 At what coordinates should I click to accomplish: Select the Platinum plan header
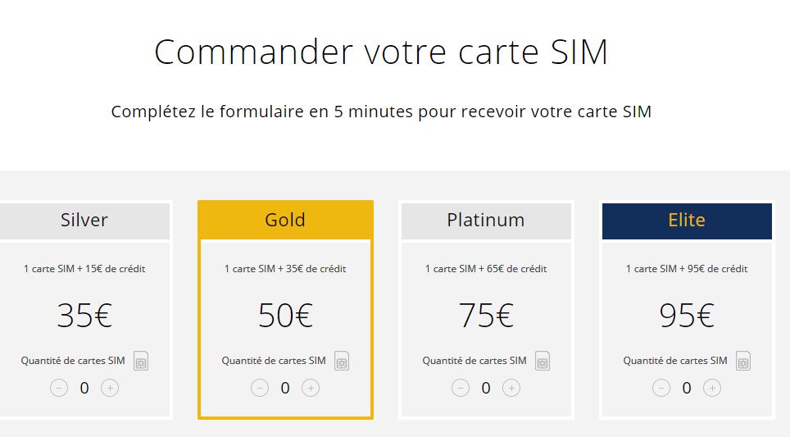(486, 221)
